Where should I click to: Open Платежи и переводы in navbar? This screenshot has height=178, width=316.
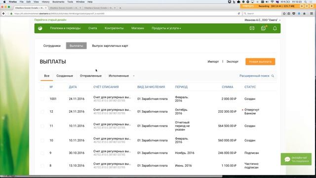65,28
